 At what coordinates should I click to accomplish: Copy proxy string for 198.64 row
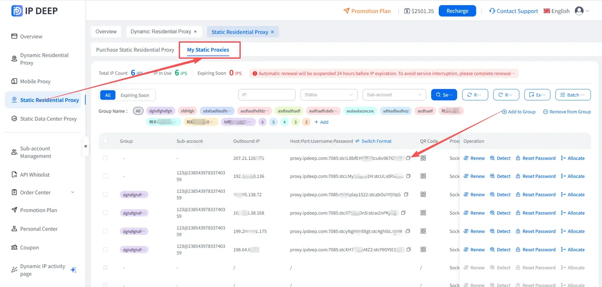coord(409,249)
